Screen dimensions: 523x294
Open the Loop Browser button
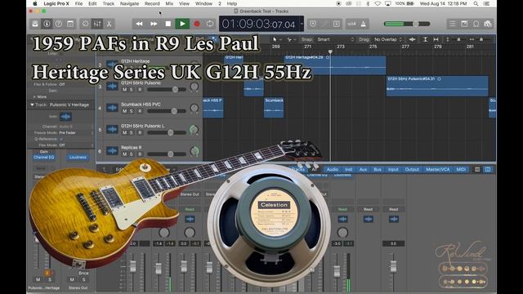476,24
